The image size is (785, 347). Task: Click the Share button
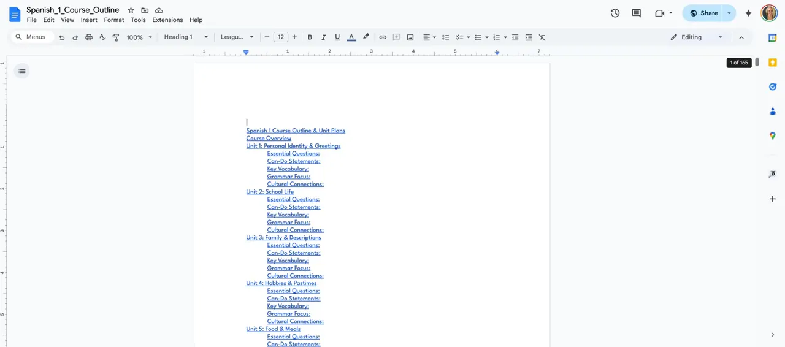point(703,13)
